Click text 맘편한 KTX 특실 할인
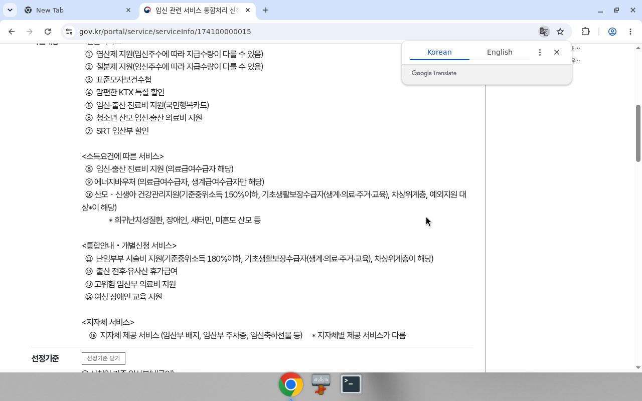The width and height of the screenshot is (642, 401). (x=130, y=92)
